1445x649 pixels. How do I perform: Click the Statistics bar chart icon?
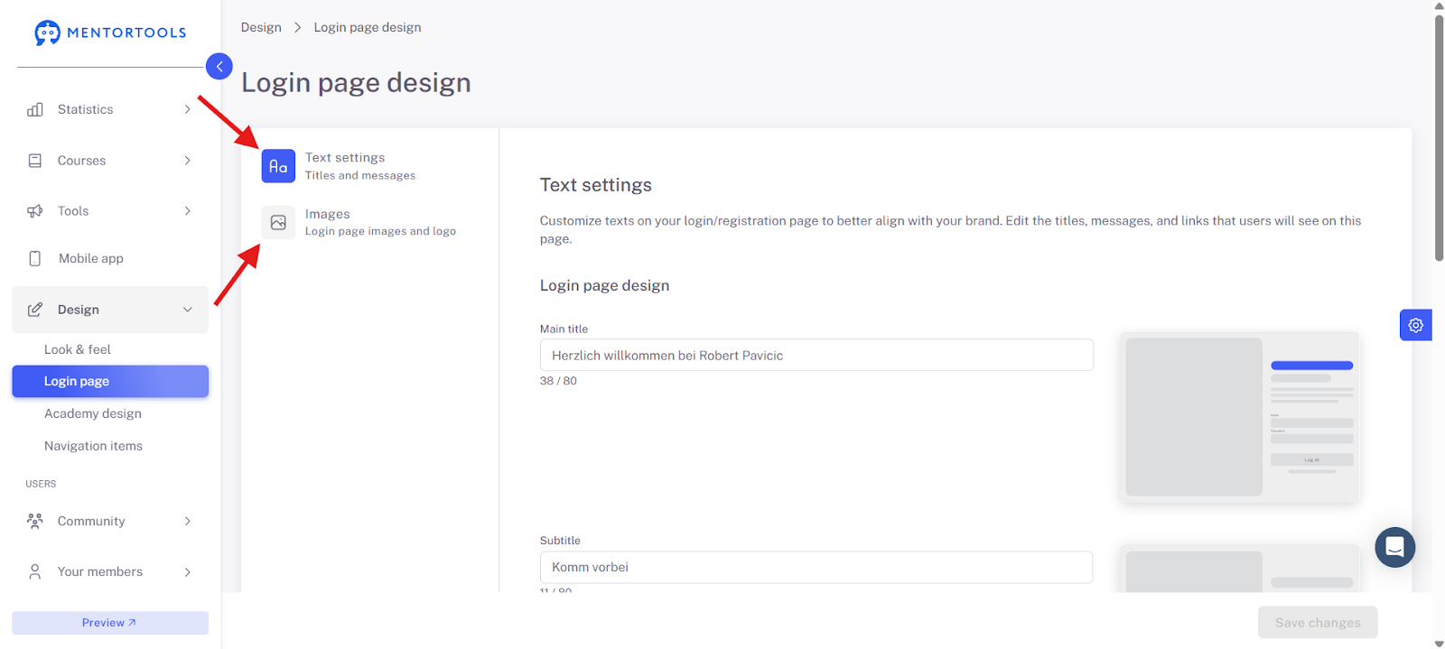(x=35, y=109)
